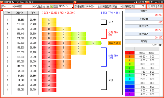Click the question mark help icon
Screen dimensions: 164x98
tap(152, 2)
